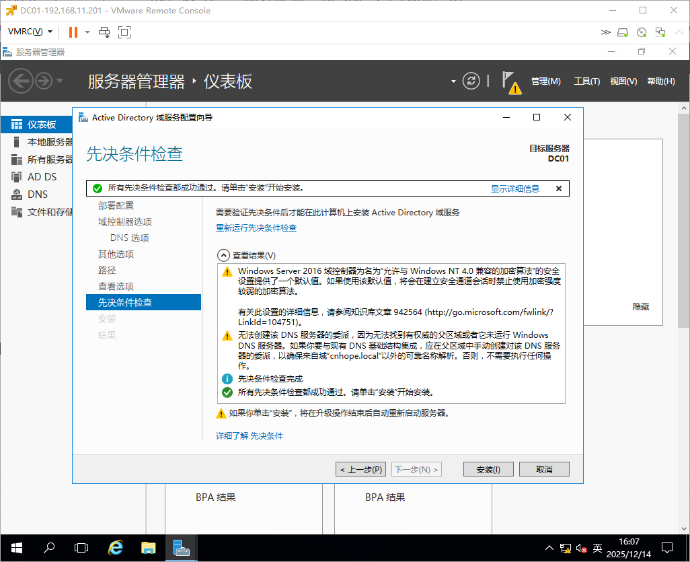
Task: Click the VMRC double chevron icon
Action: click(605, 32)
